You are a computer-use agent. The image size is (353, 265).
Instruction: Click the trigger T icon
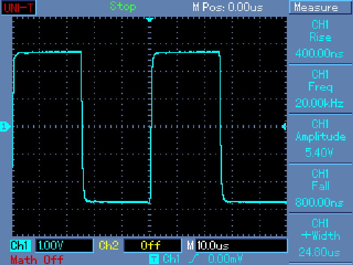154,259
